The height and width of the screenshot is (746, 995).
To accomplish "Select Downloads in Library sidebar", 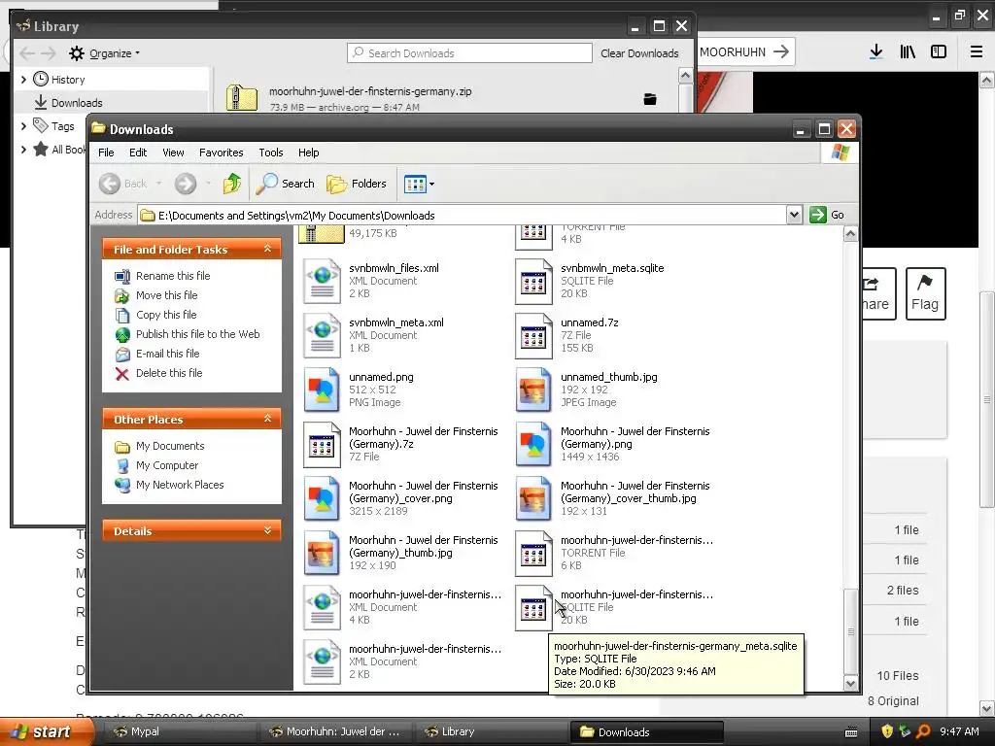I will [76, 103].
